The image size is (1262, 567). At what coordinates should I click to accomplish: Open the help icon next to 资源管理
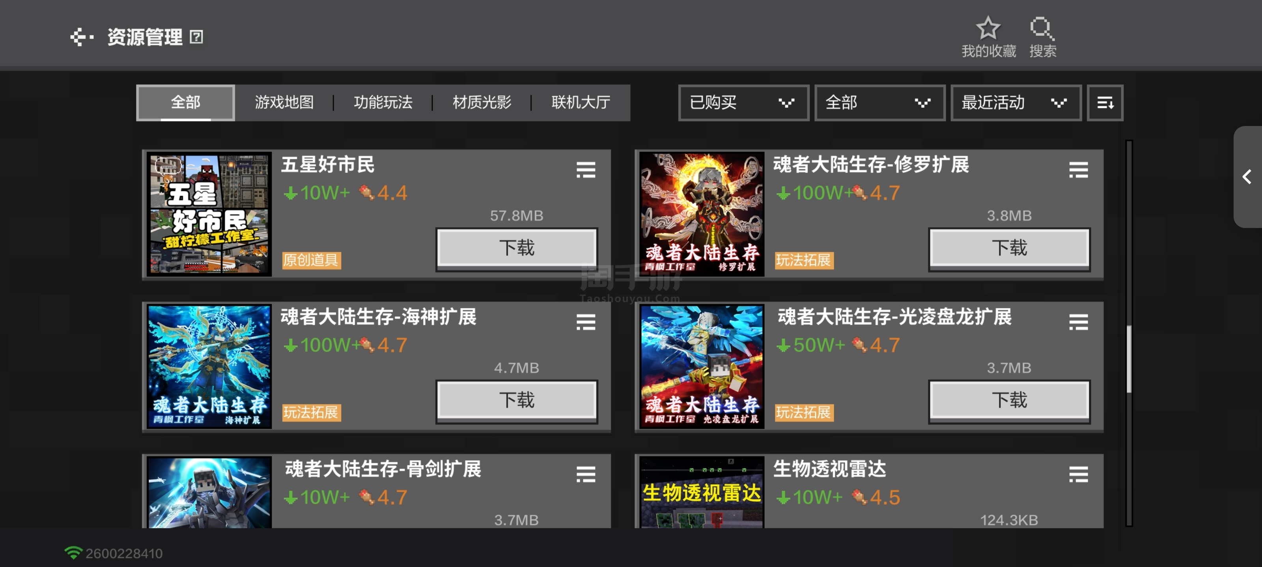196,37
